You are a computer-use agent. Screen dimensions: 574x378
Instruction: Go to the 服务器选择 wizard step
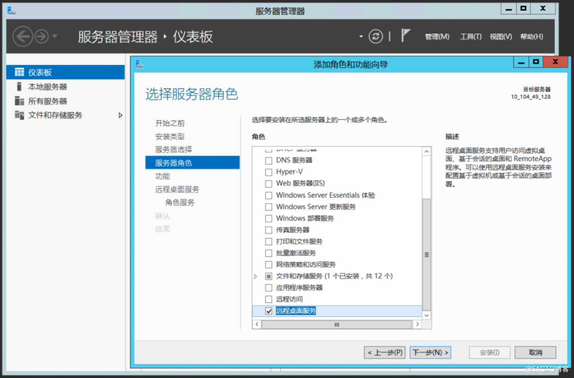pyautogui.click(x=174, y=149)
